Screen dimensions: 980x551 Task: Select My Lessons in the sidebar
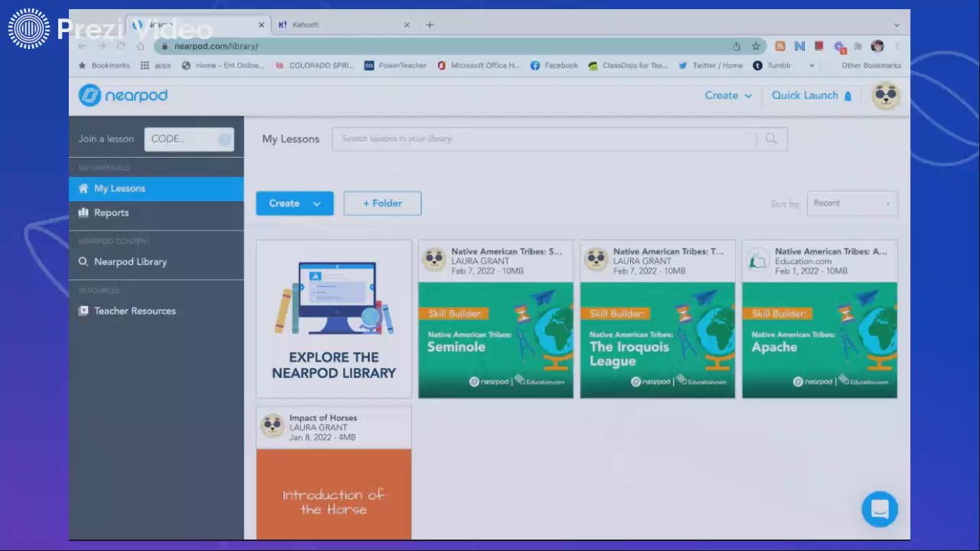click(156, 188)
